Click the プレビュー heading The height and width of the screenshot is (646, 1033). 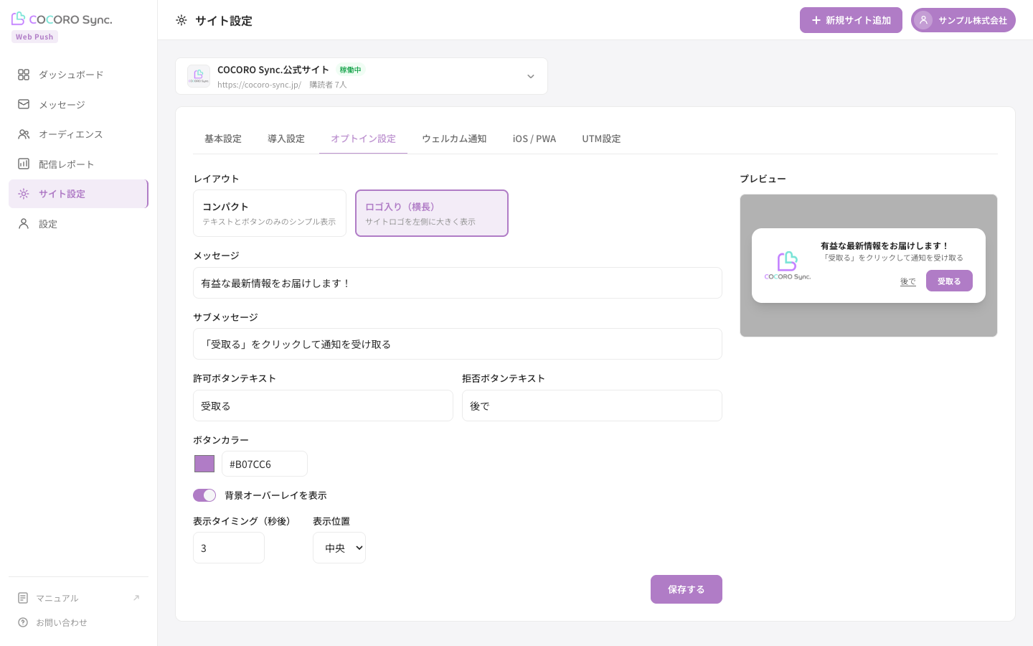[763, 179]
